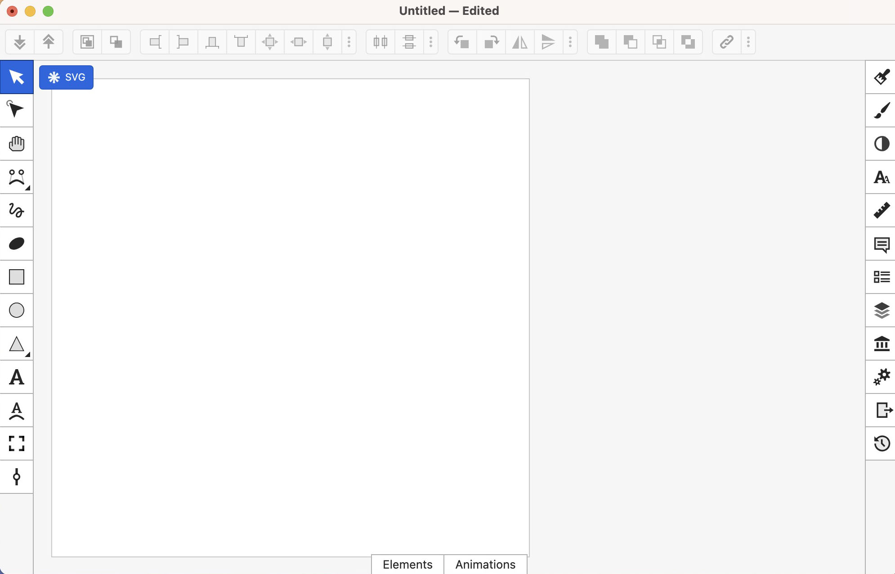The height and width of the screenshot is (574, 895).
Task: Click align icon with bracket right of rectangle
Action: coord(155,42)
